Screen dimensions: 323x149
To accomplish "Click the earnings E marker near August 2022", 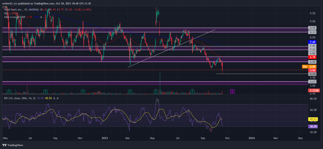I will tap(45, 91).
